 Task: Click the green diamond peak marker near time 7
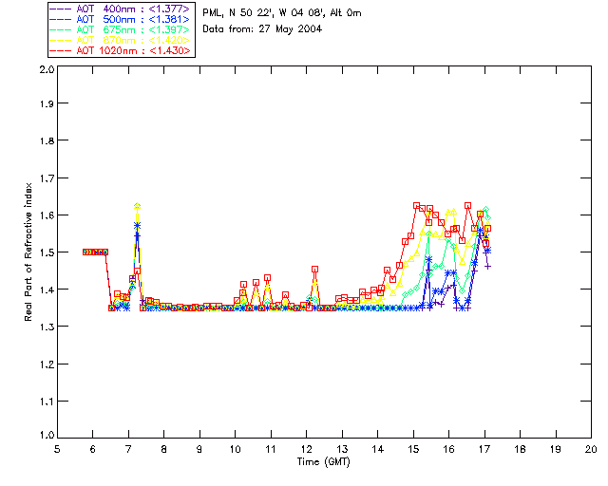(137, 206)
